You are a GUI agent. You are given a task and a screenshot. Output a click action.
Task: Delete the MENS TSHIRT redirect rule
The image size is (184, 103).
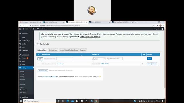pyautogui.click(x=154, y=64)
